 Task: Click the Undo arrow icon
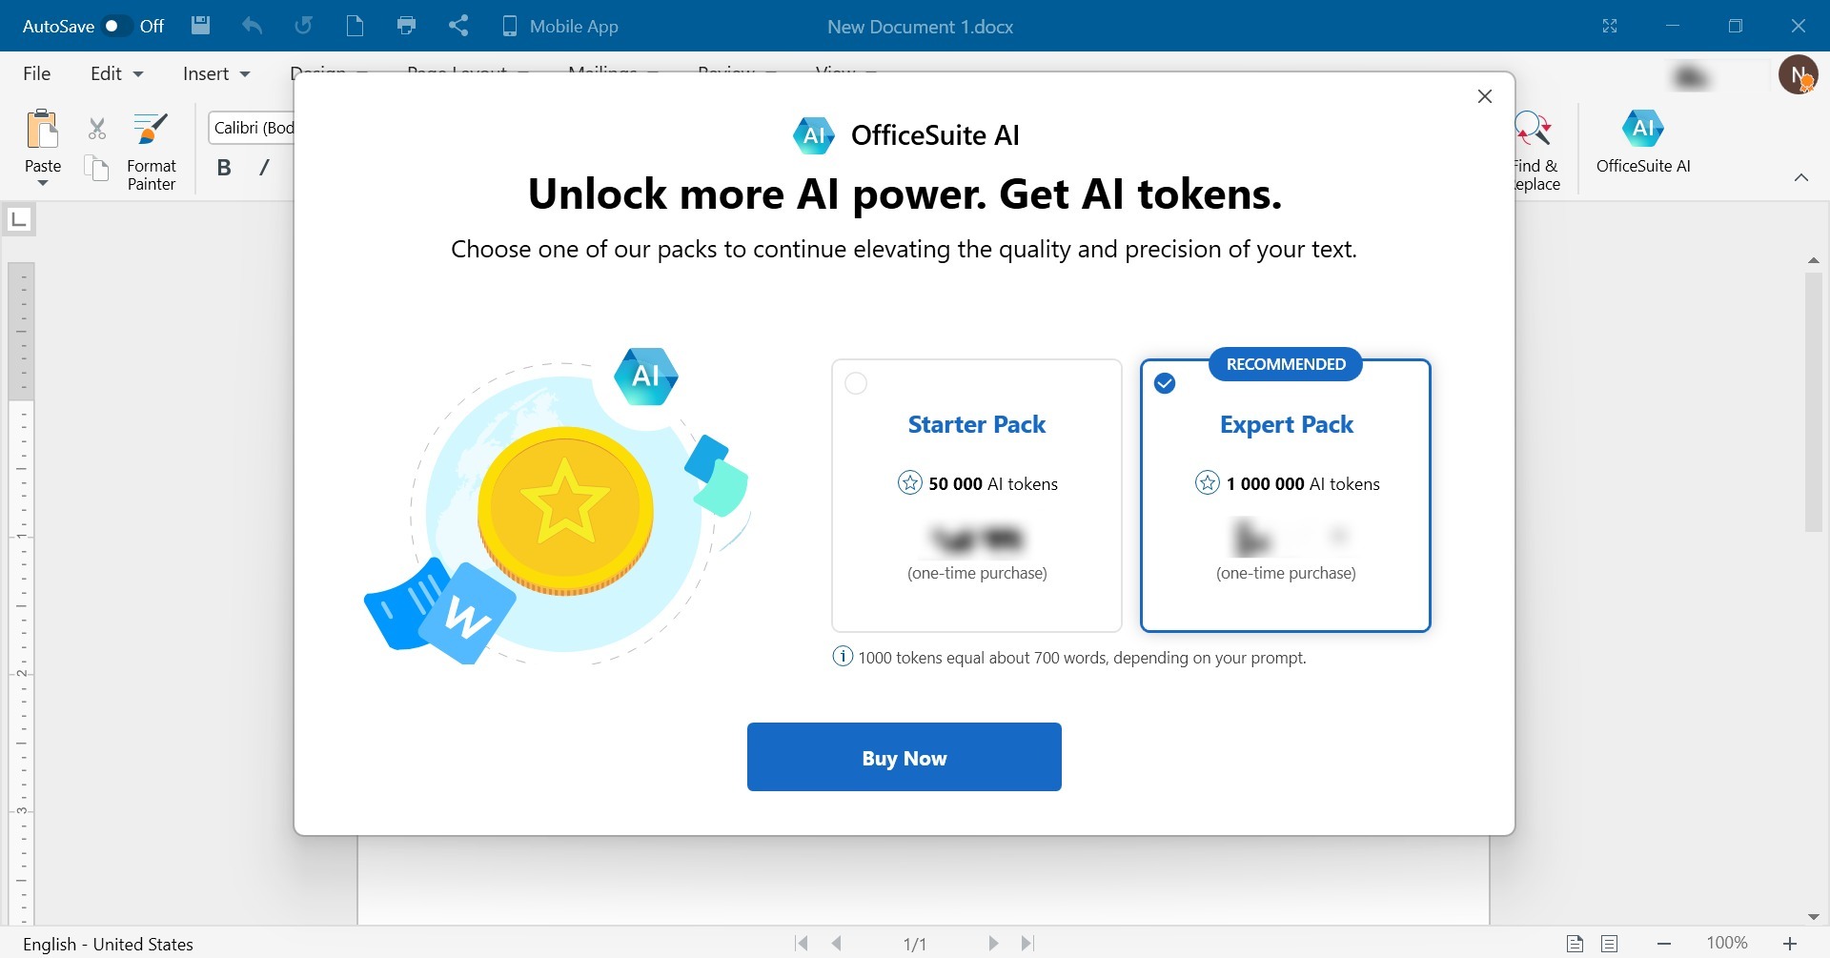[x=252, y=26]
